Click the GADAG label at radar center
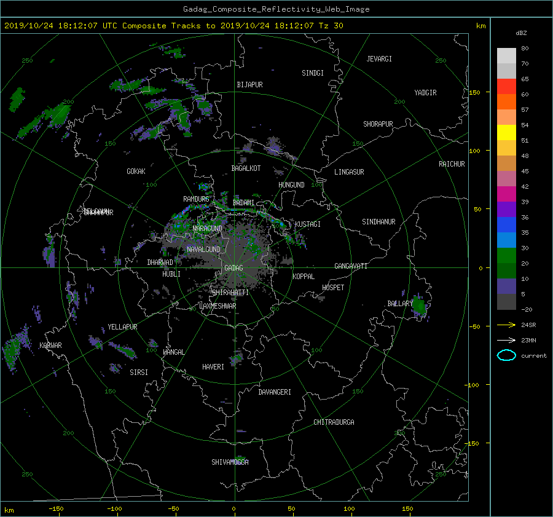Image resolution: width=553 pixels, height=517 pixels. [x=233, y=268]
